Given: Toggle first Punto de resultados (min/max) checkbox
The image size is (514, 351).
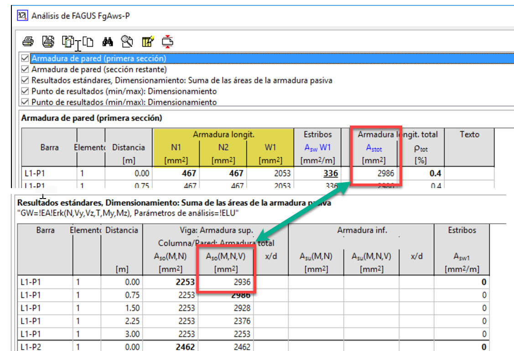Looking at the screenshot, I should point(26,91).
